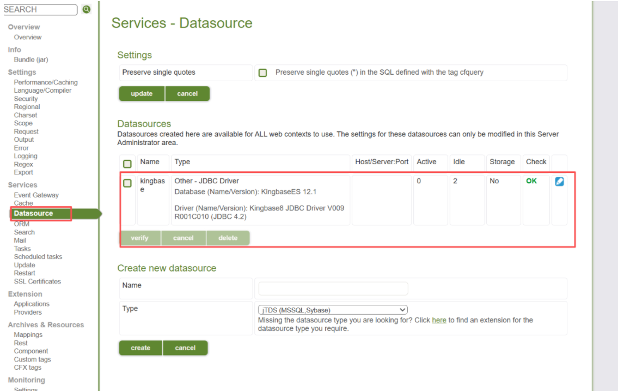Go to Performance/Caching settings
618x391 pixels.
click(x=46, y=82)
